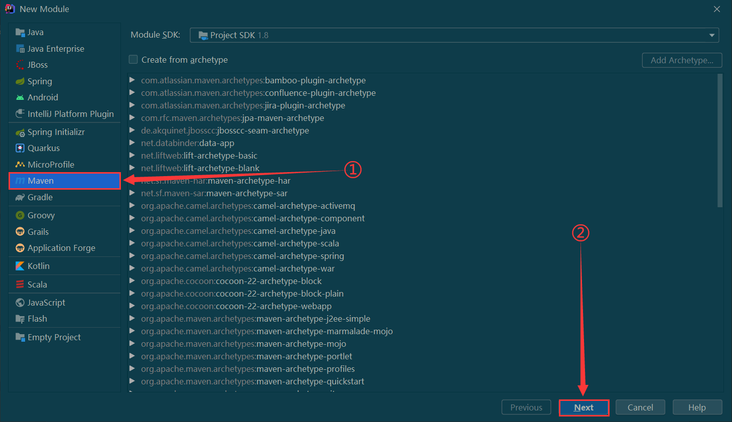Viewport: 732px width, 422px height.
Task: Click the Quarkus icon
Action: [x=20, y=148]
